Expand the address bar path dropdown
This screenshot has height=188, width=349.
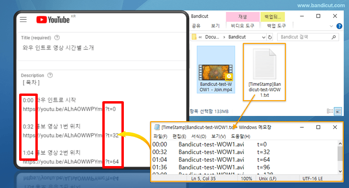tap(263, 37)
